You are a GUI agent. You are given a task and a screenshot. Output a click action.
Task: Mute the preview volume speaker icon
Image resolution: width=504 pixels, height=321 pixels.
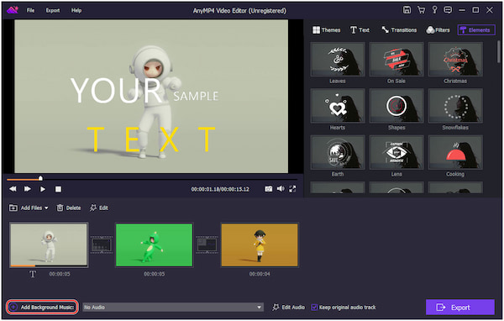click(x=281, y=189)
